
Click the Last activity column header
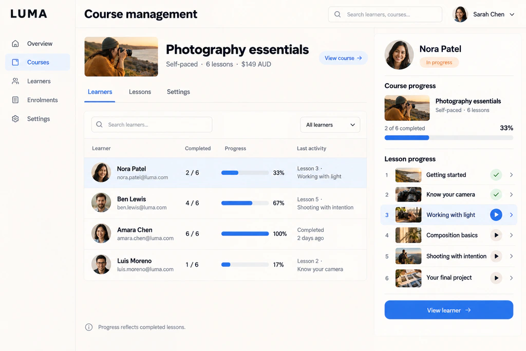(311, 149)
